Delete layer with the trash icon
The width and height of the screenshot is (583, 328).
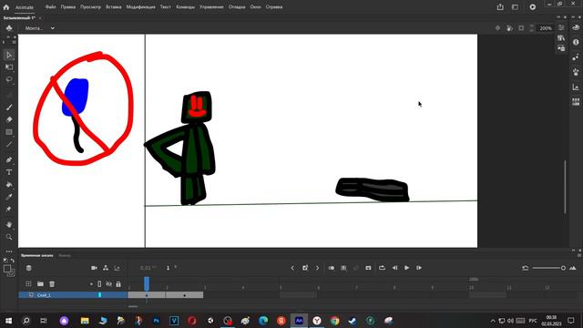pyautogui.click(x=52, y=284)
